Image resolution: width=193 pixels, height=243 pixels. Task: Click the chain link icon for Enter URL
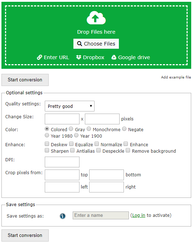pyautogui.click(x=39, y=57)
